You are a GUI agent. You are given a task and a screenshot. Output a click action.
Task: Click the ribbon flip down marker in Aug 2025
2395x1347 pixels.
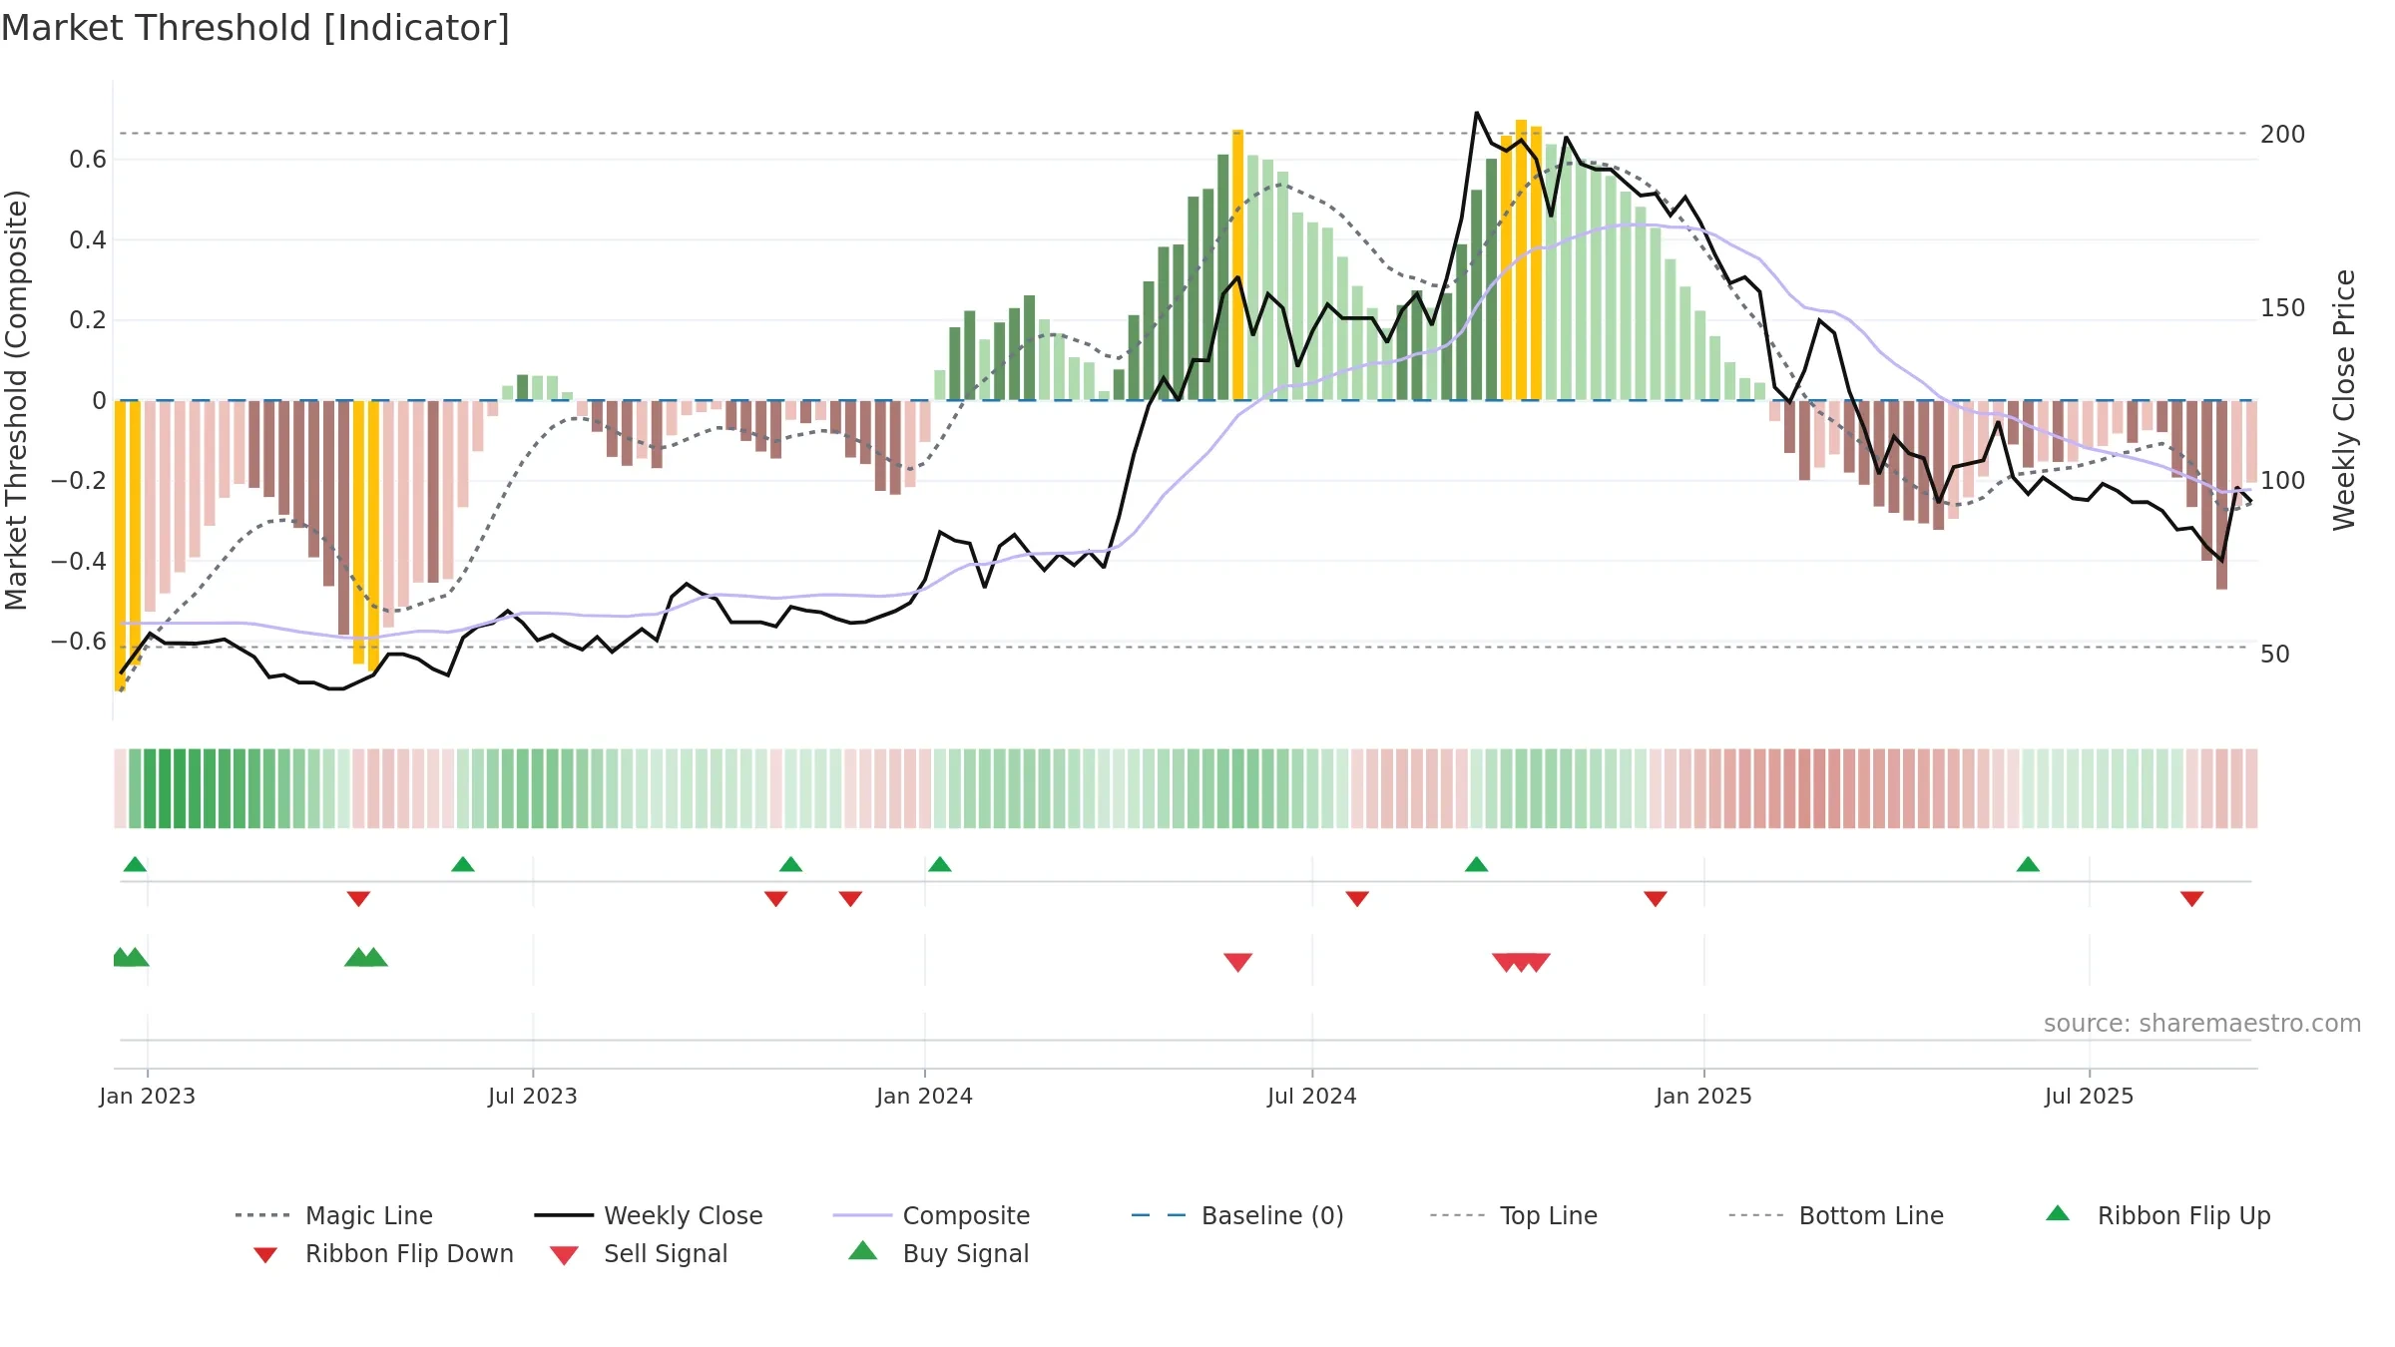pyautogui.click(x=2192, y=899)
